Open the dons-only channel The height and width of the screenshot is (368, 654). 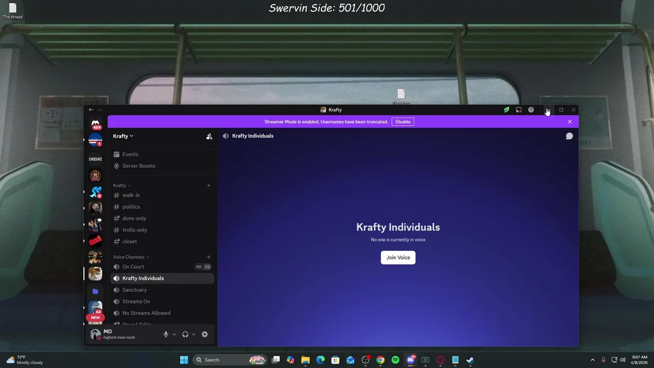[x=162, y=218]
